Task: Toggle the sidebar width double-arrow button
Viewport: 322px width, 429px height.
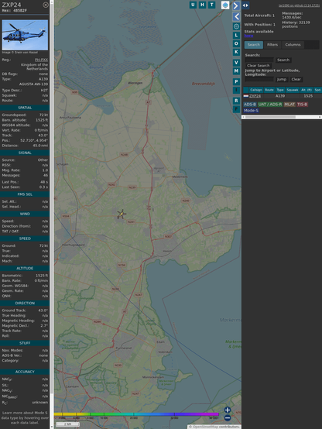Action: click(x=245, y=5)
